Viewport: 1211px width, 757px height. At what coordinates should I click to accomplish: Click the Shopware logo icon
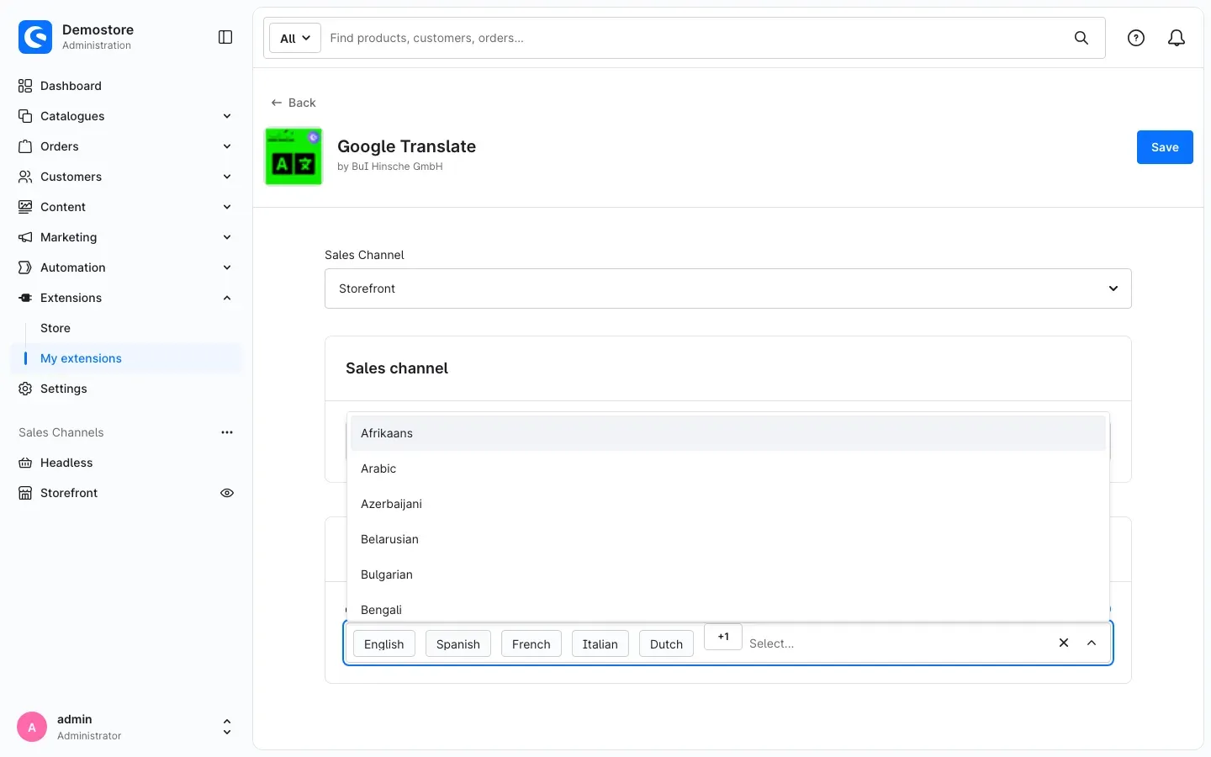[x=35, y=37]
